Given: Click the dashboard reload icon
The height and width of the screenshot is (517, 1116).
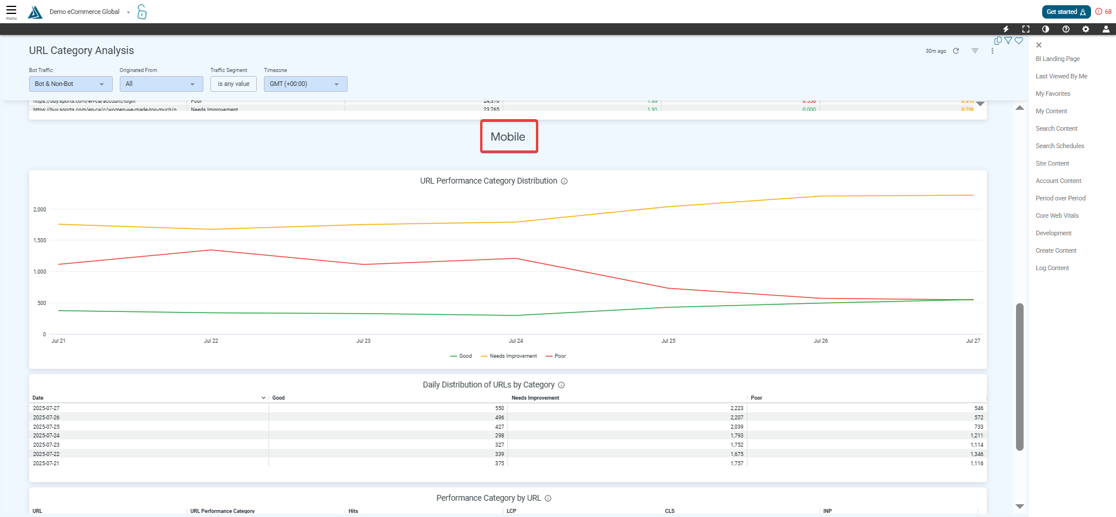Looking at the screenshot, I should 956,51.
